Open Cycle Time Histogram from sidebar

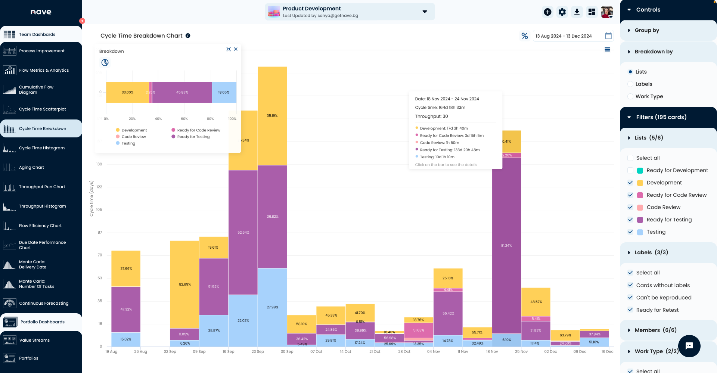42,148
